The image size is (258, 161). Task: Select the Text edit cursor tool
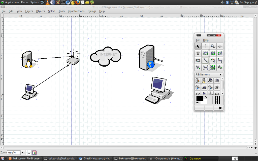pyautogui.click(x=205, y=46)
